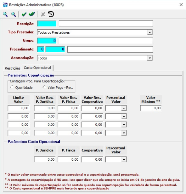Click the Limite Valor column header
Screen dimensions: 186x194
coord(18,100)
